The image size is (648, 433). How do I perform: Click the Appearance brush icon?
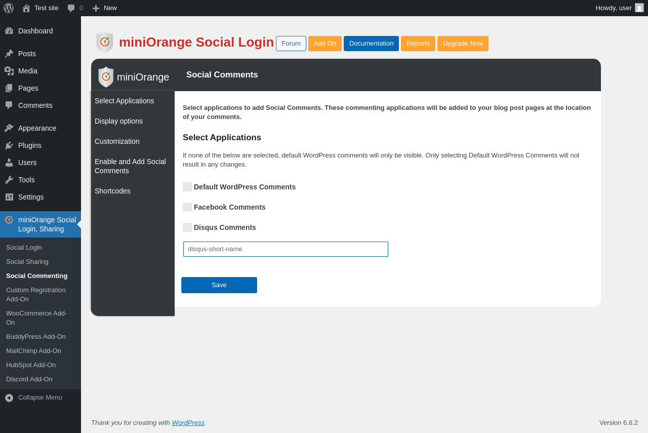[x=9, y=128]
